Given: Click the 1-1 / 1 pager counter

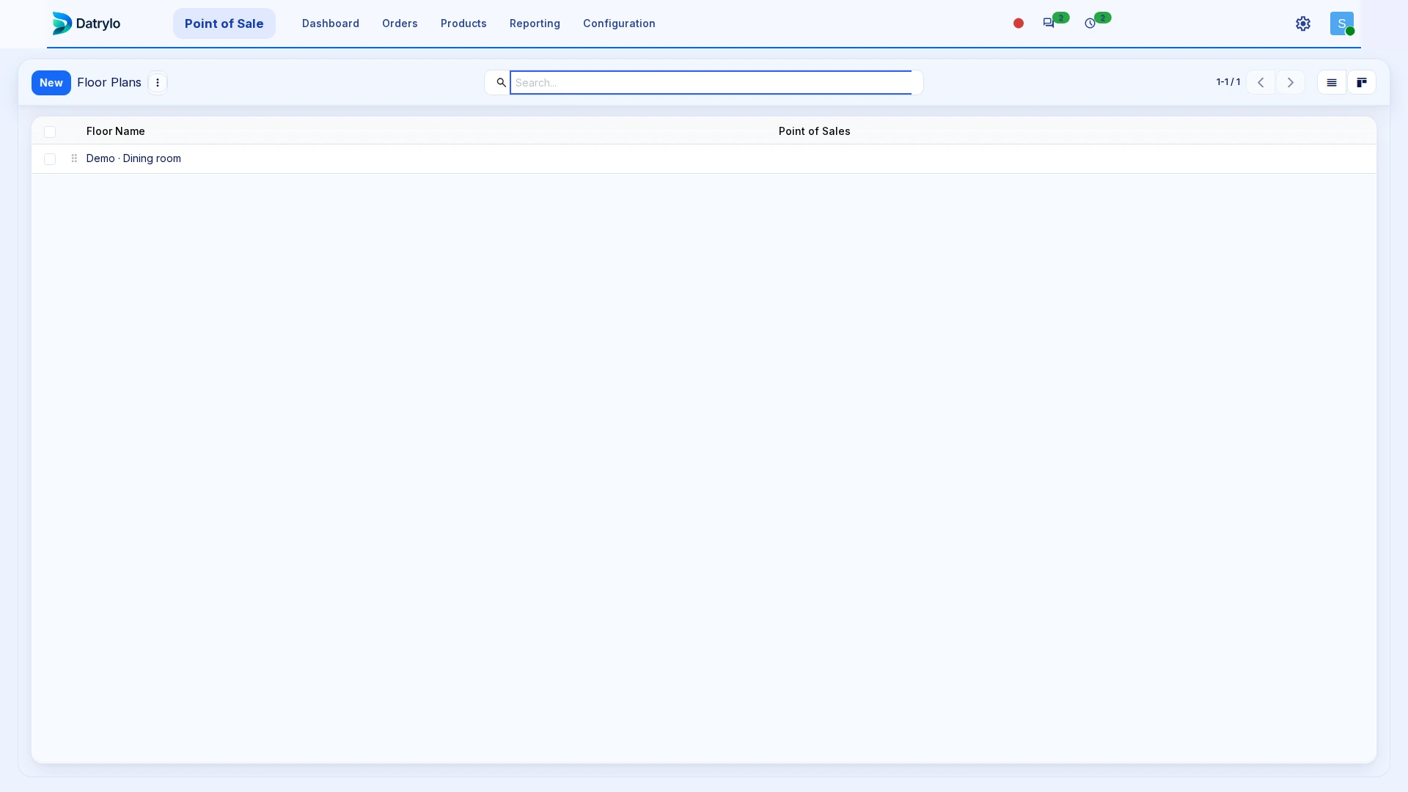Looking at the screenshot, I should (x=1228, y=82).
